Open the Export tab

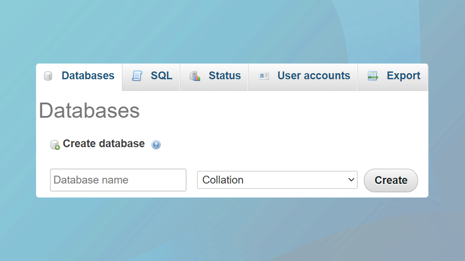tap(403, 76)
